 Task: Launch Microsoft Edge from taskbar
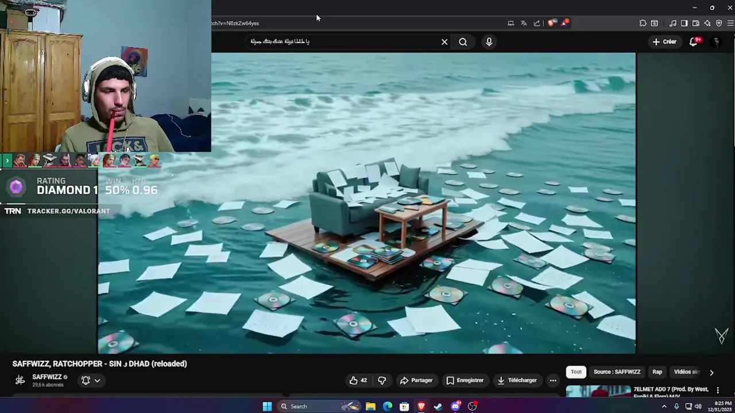(388, 406)
